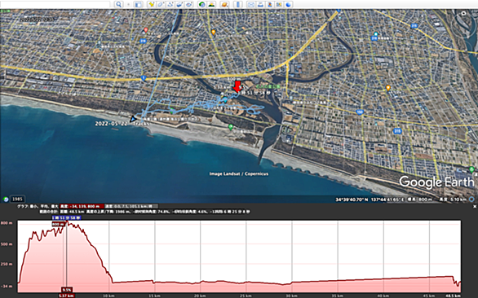Click the Email envelope icon

point(251,4)
